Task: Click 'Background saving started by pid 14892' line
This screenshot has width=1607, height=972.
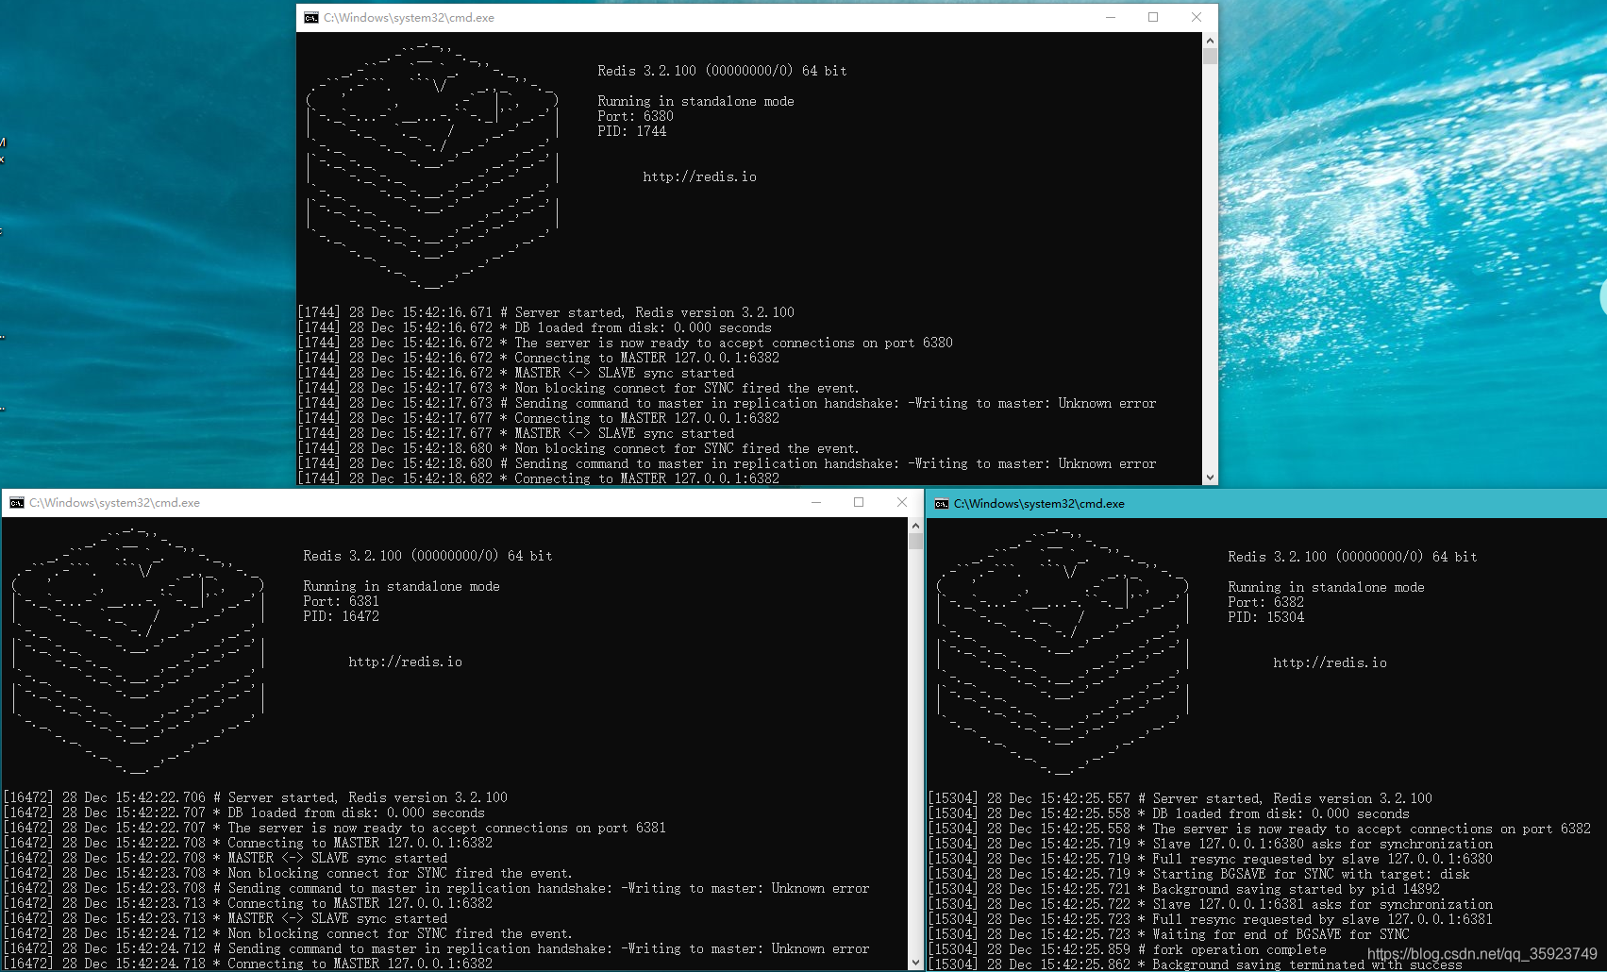Action: (x=1184, y=889)
